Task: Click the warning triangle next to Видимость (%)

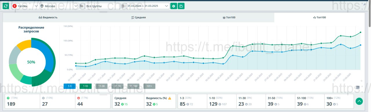Action: click(170, 98)
